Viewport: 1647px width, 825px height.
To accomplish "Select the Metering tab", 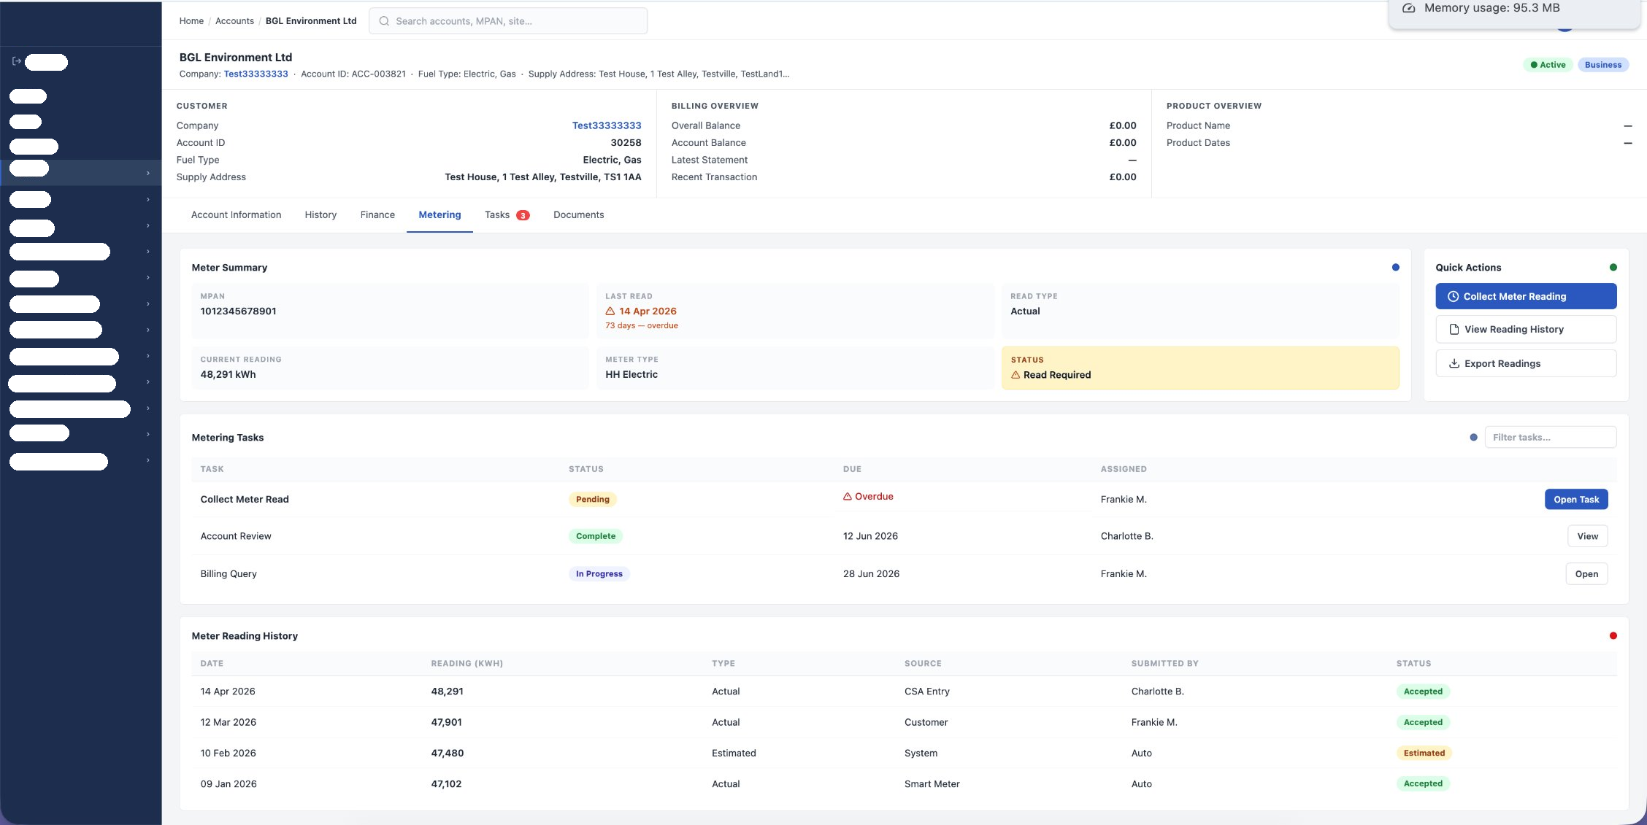I will coord(439,214).
